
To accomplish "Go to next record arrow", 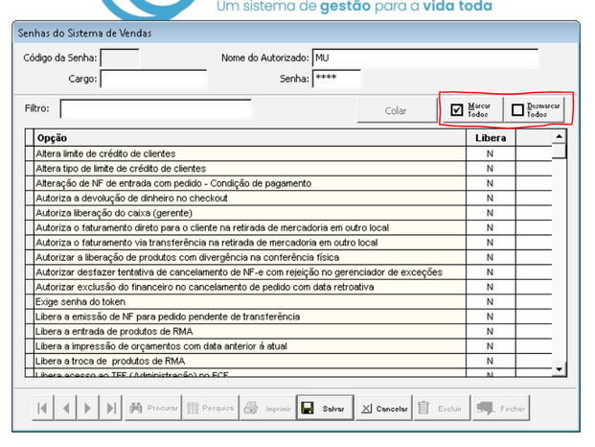I will (x=87, y=409).
